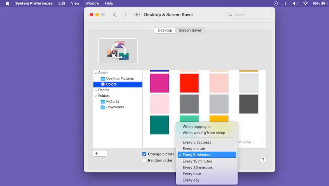
Task: Select Every 30 minutes option
Action: click(197, 167)
